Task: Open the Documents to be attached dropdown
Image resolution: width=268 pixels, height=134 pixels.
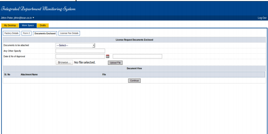Action: [75, 46]
